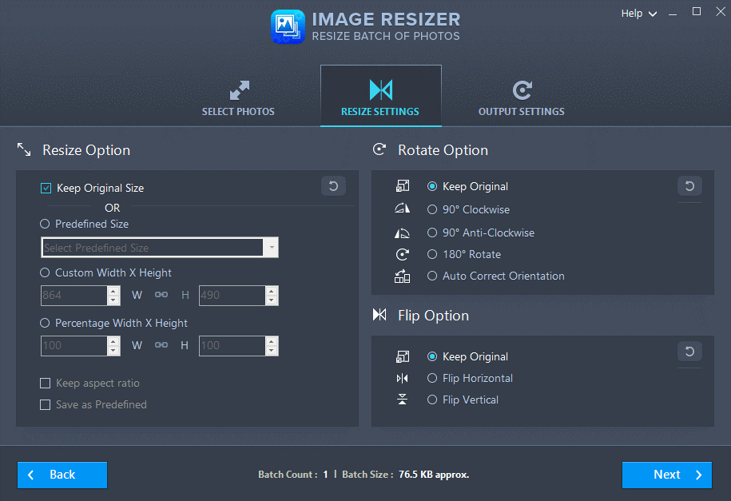
Task: Click the Flip Option panel icon
Action: pos(379,315)
